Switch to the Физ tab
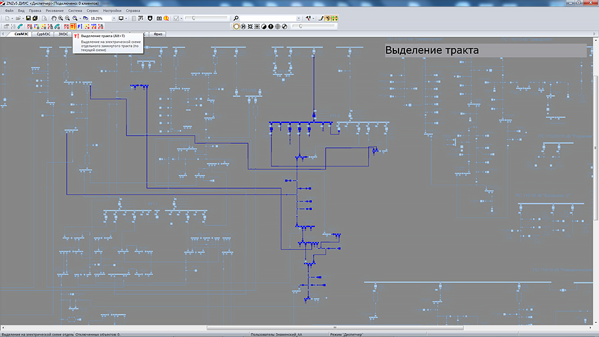Screen dimensions: 599x337 [x=158, y=34]
